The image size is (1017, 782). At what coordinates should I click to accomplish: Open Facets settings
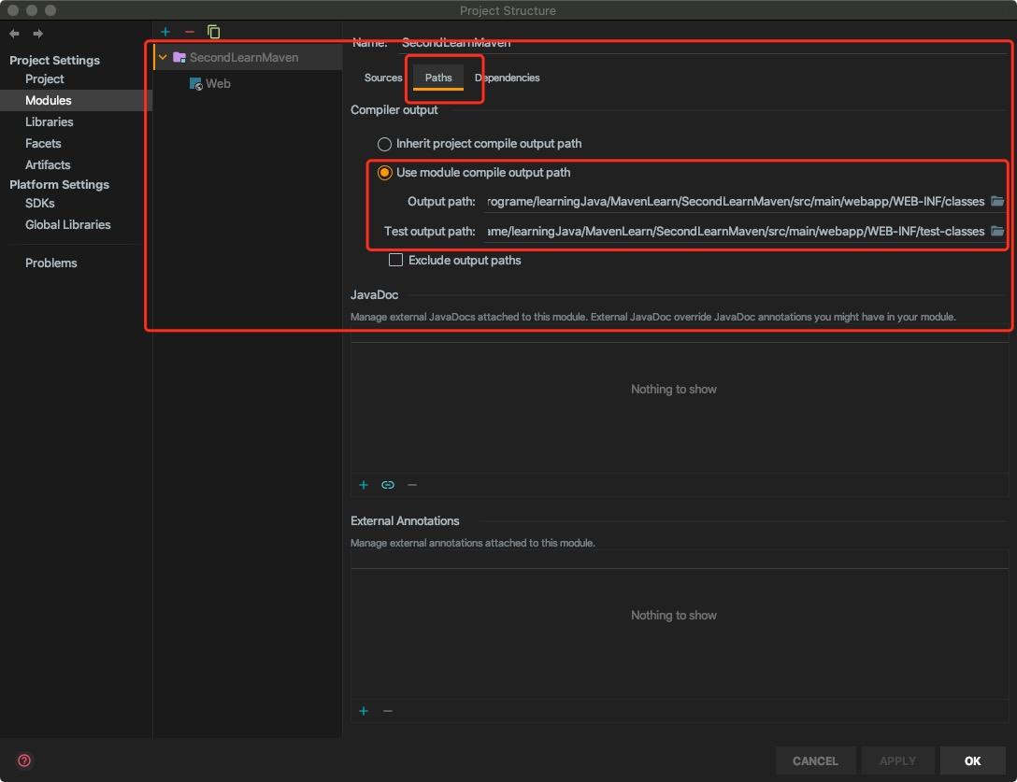(43, 143)
